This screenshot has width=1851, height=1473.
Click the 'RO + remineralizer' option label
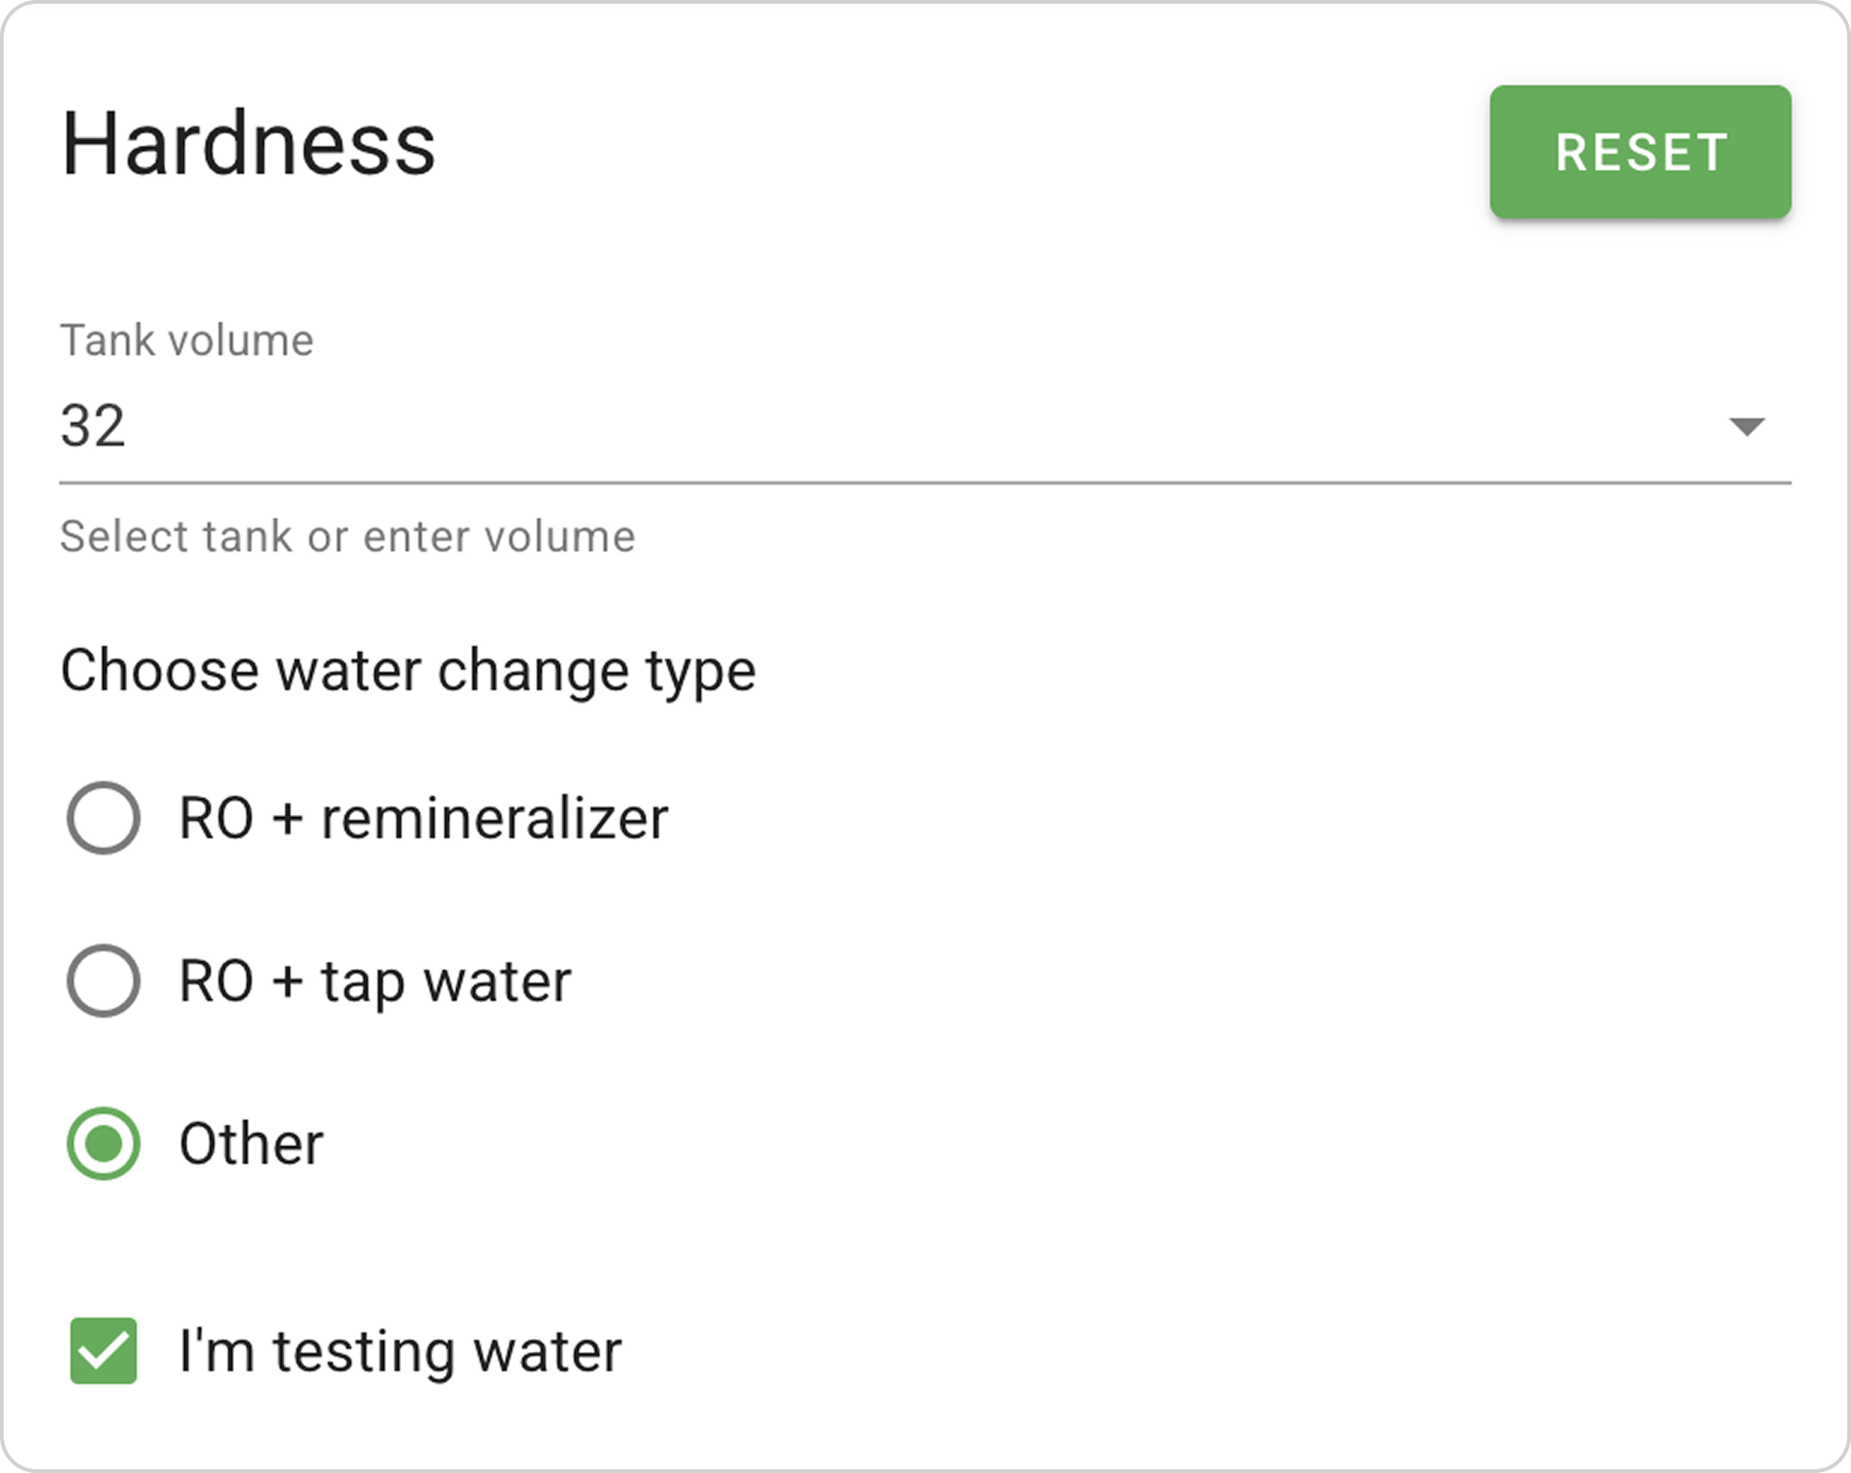pyautogui.click(x=424, y=819)
